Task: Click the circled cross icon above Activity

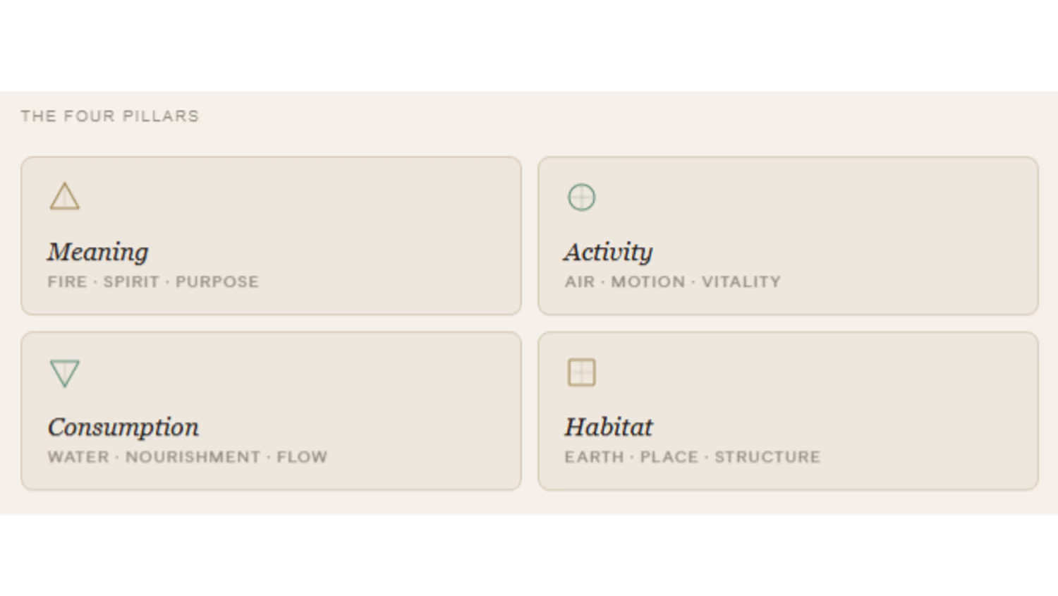Action: (x=581, y=197)
